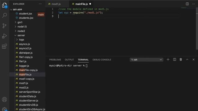The height and width of the screenshot is (111, 198).
Task: Expand the gm1 folder
Action: click(x=28, y=22)
